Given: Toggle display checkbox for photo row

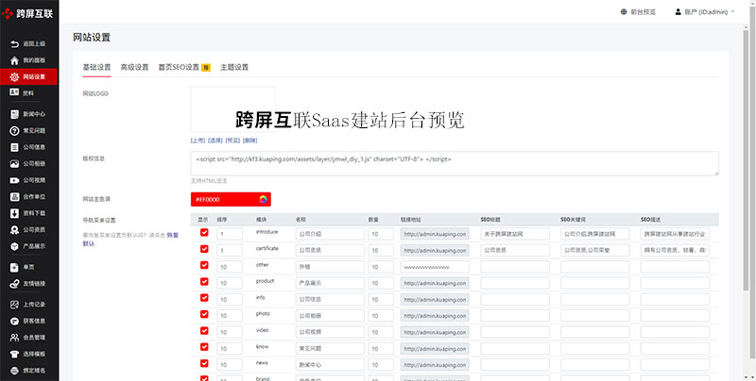Looking at the screenshot, I should (204, 314).
